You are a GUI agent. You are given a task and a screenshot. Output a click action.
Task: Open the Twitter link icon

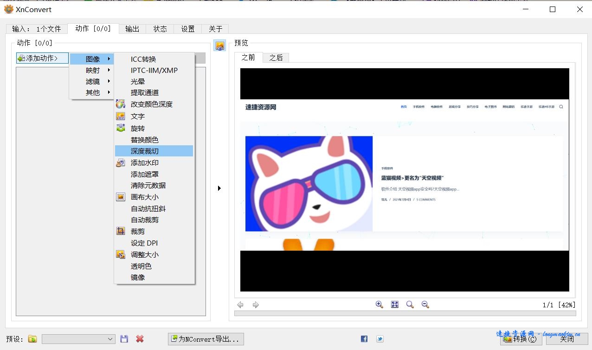click(x=380, y=339)
